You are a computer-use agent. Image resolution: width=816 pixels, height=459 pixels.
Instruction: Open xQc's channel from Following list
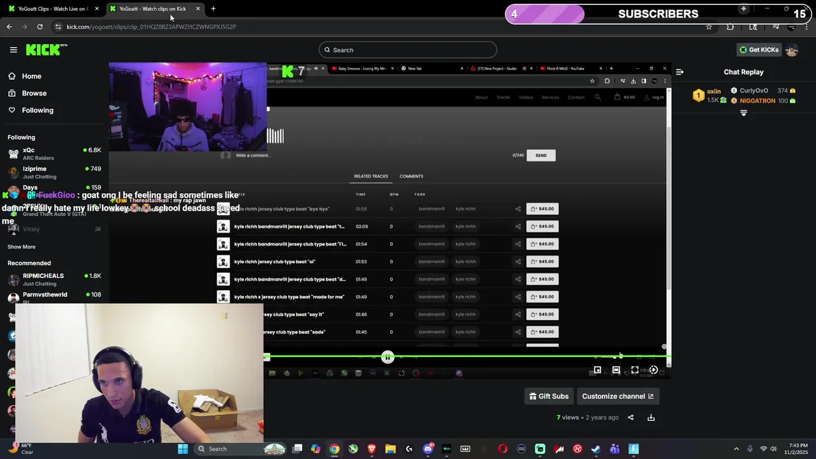click(x=54, y=154)
